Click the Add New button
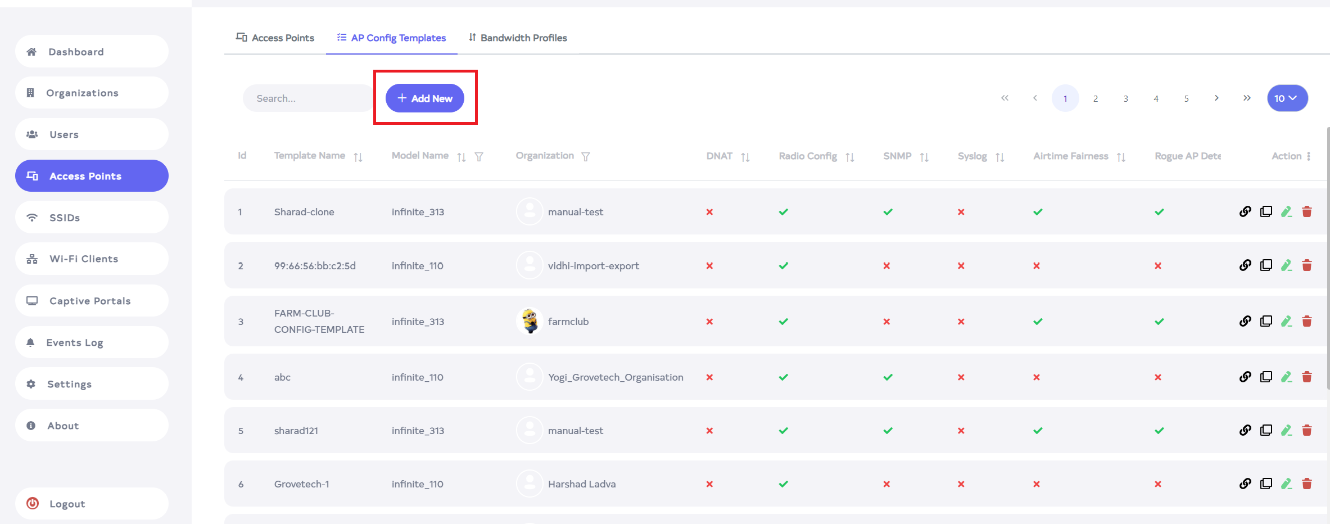 [425, 98]
